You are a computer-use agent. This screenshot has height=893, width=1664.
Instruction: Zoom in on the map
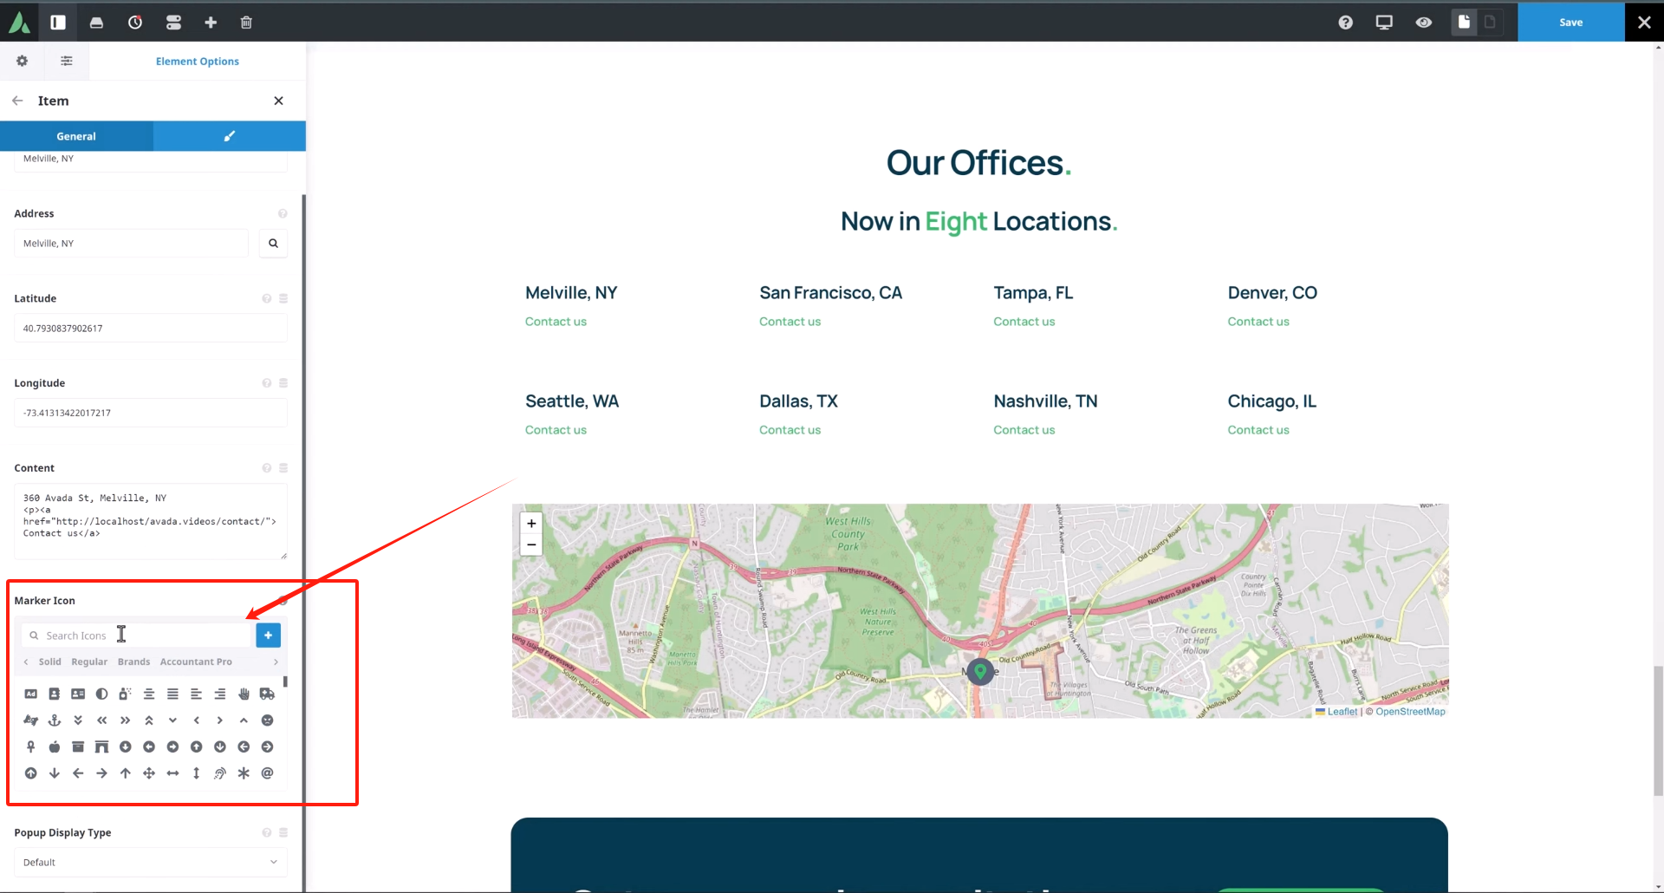[x=531, y=524]
